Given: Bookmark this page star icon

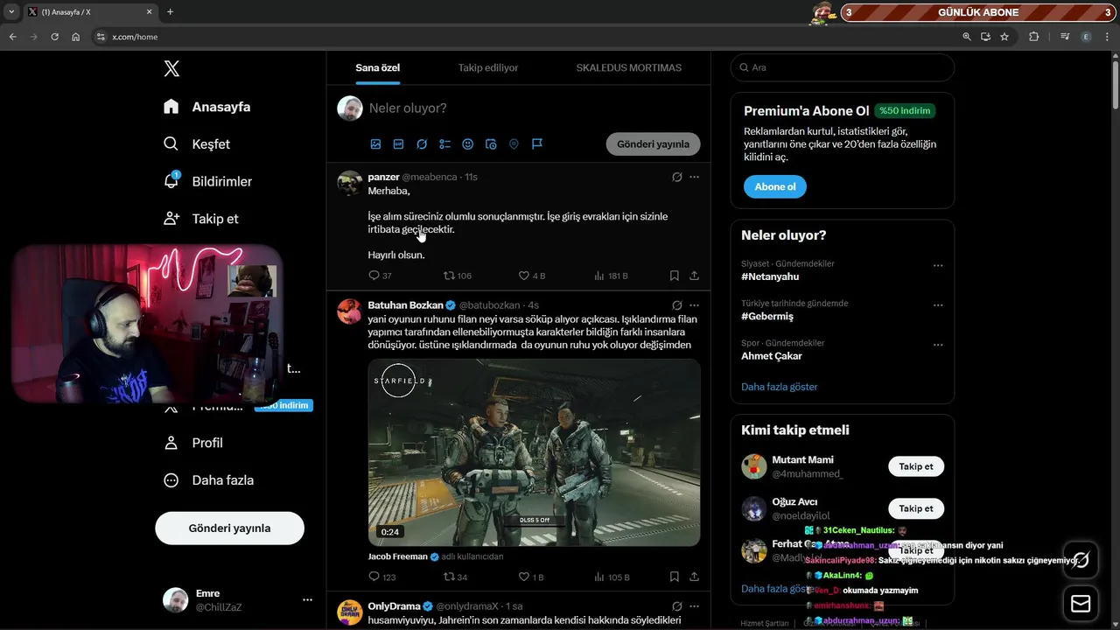Looking at the screenshot, I should click(x=1004, y=37).
